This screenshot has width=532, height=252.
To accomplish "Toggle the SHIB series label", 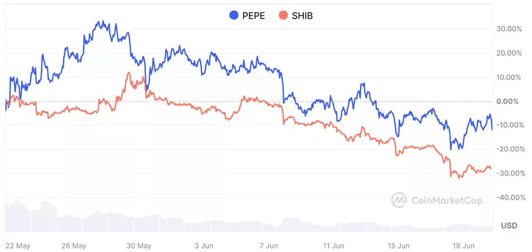I will [x=302, y=15].
